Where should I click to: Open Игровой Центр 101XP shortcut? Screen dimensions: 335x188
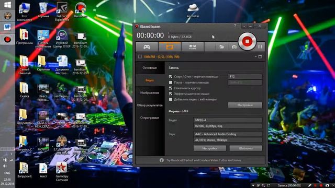click(62, 39)
